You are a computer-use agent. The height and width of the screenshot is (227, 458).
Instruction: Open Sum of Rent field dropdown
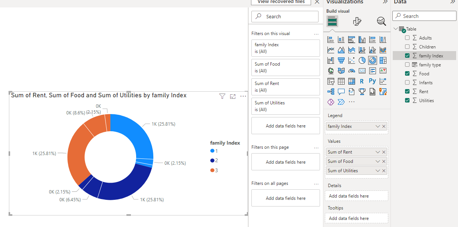[378, 152]
